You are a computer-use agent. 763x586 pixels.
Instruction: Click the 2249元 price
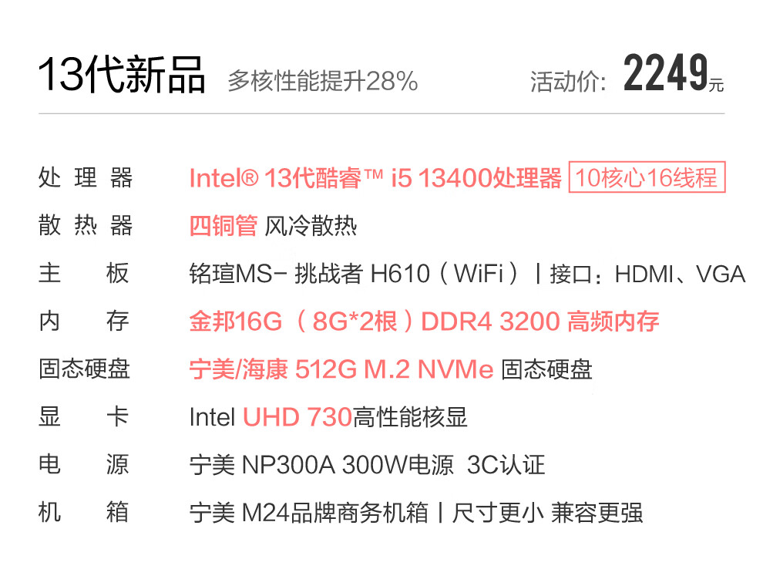674,73
